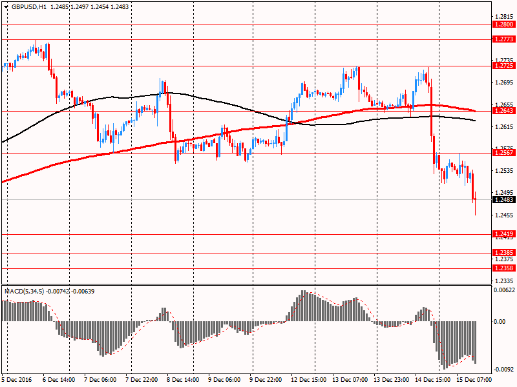Click the 6 Dec 14:00 time axis label
The width and height of the screenshot is (517, 387).
59,380
